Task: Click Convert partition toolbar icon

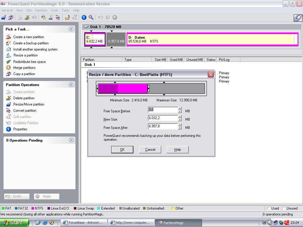Action: 58,17
